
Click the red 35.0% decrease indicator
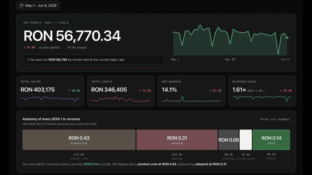coord(29,47)
